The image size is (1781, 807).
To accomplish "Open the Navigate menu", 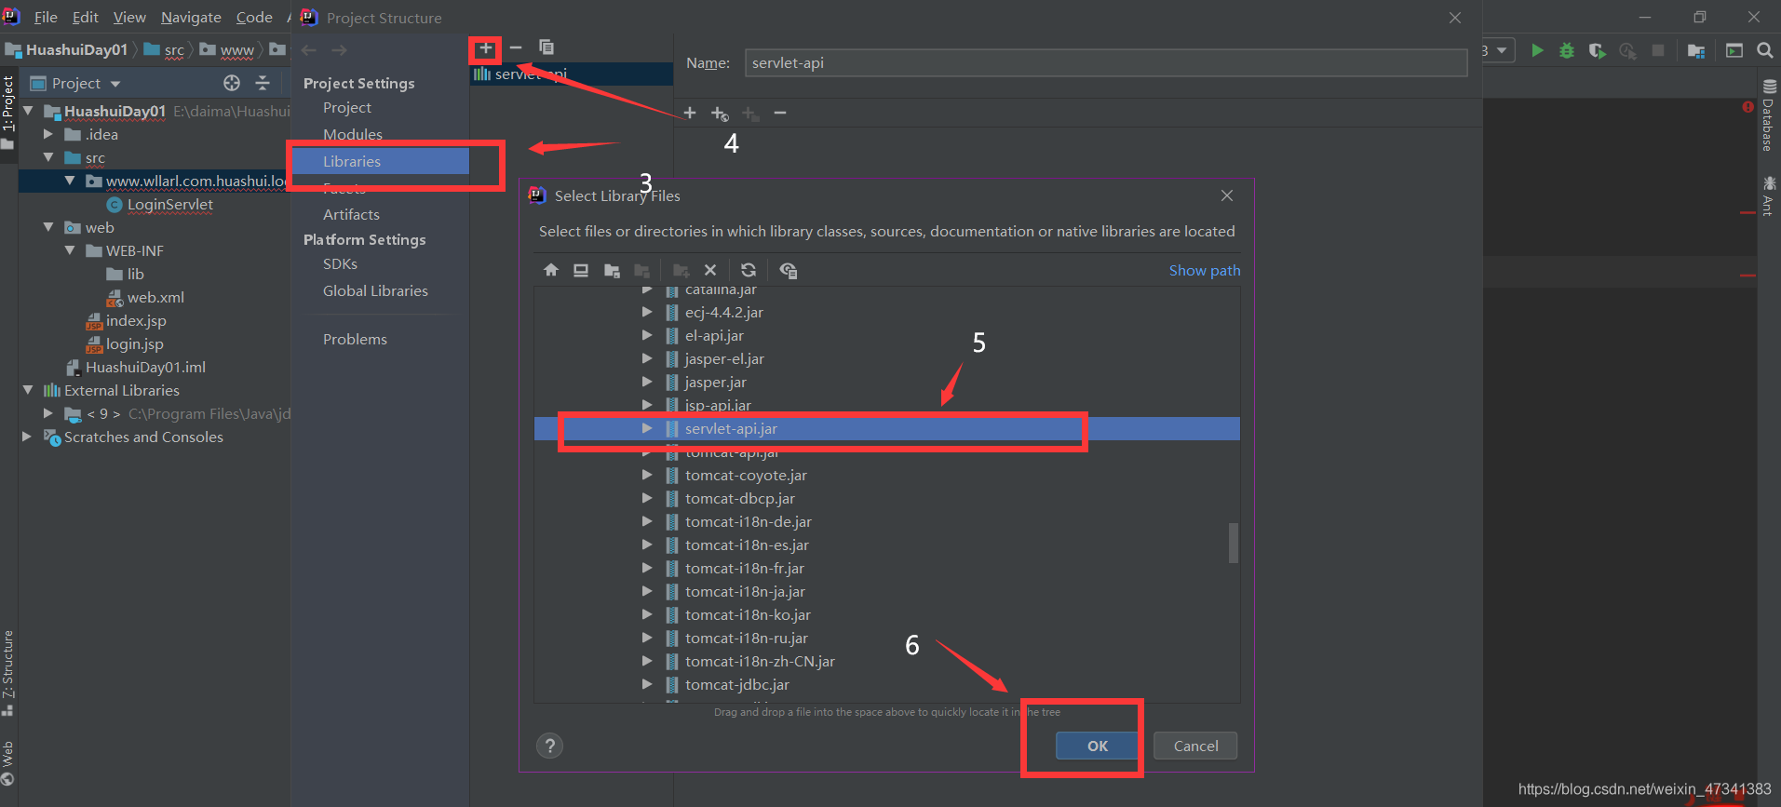I will (191, 17).
